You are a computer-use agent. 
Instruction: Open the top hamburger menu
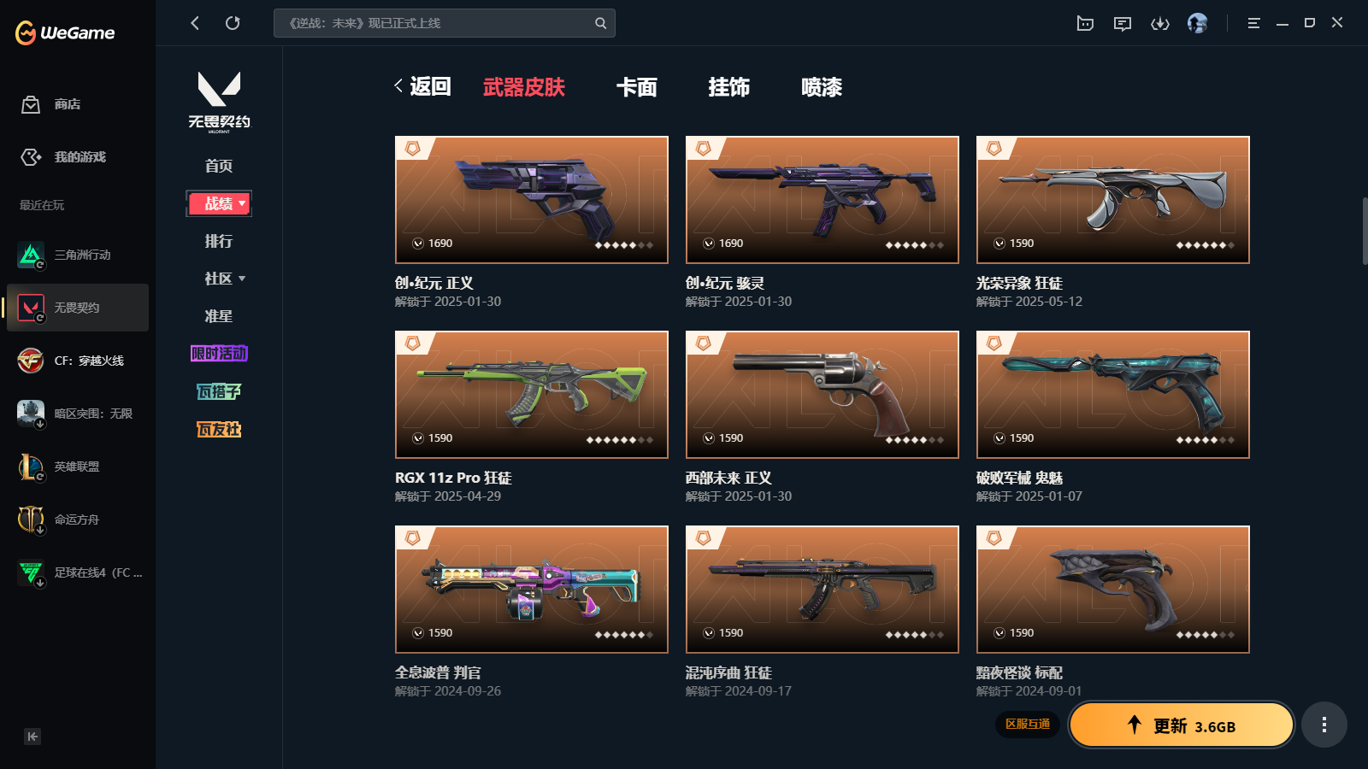(x=1253, y=24)
